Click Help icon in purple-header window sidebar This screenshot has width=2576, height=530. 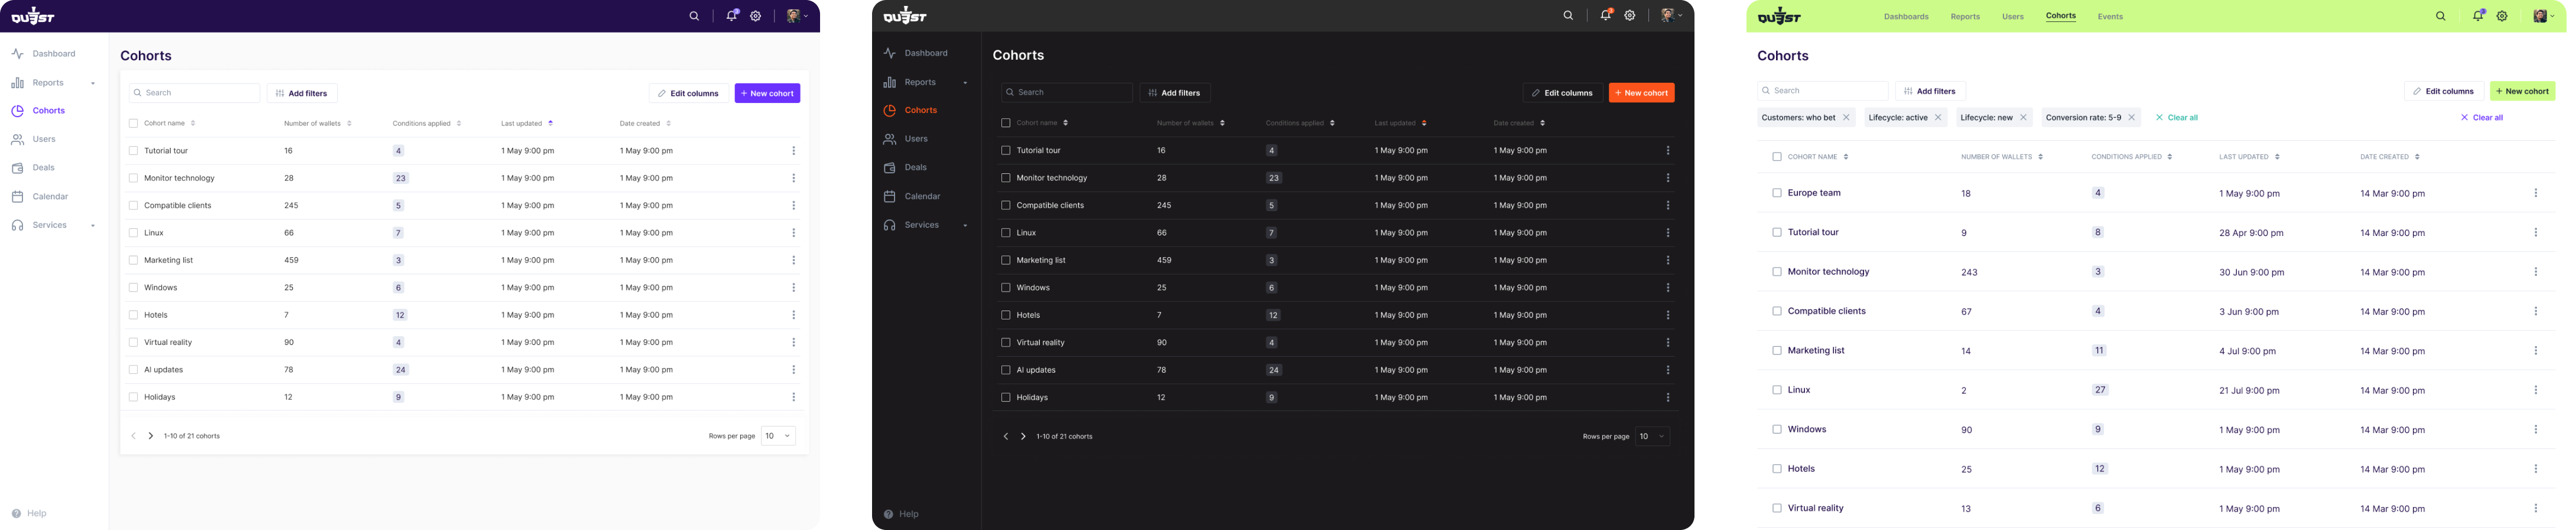[17, 513]
